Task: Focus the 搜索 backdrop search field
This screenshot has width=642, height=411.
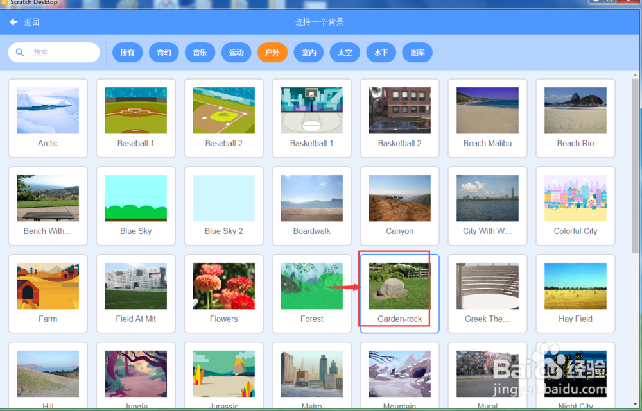Action: click(x=54, y=53)
